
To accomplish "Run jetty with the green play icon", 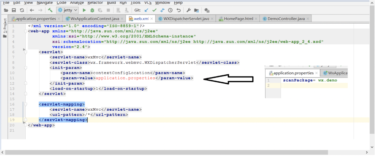I will 84,10.
